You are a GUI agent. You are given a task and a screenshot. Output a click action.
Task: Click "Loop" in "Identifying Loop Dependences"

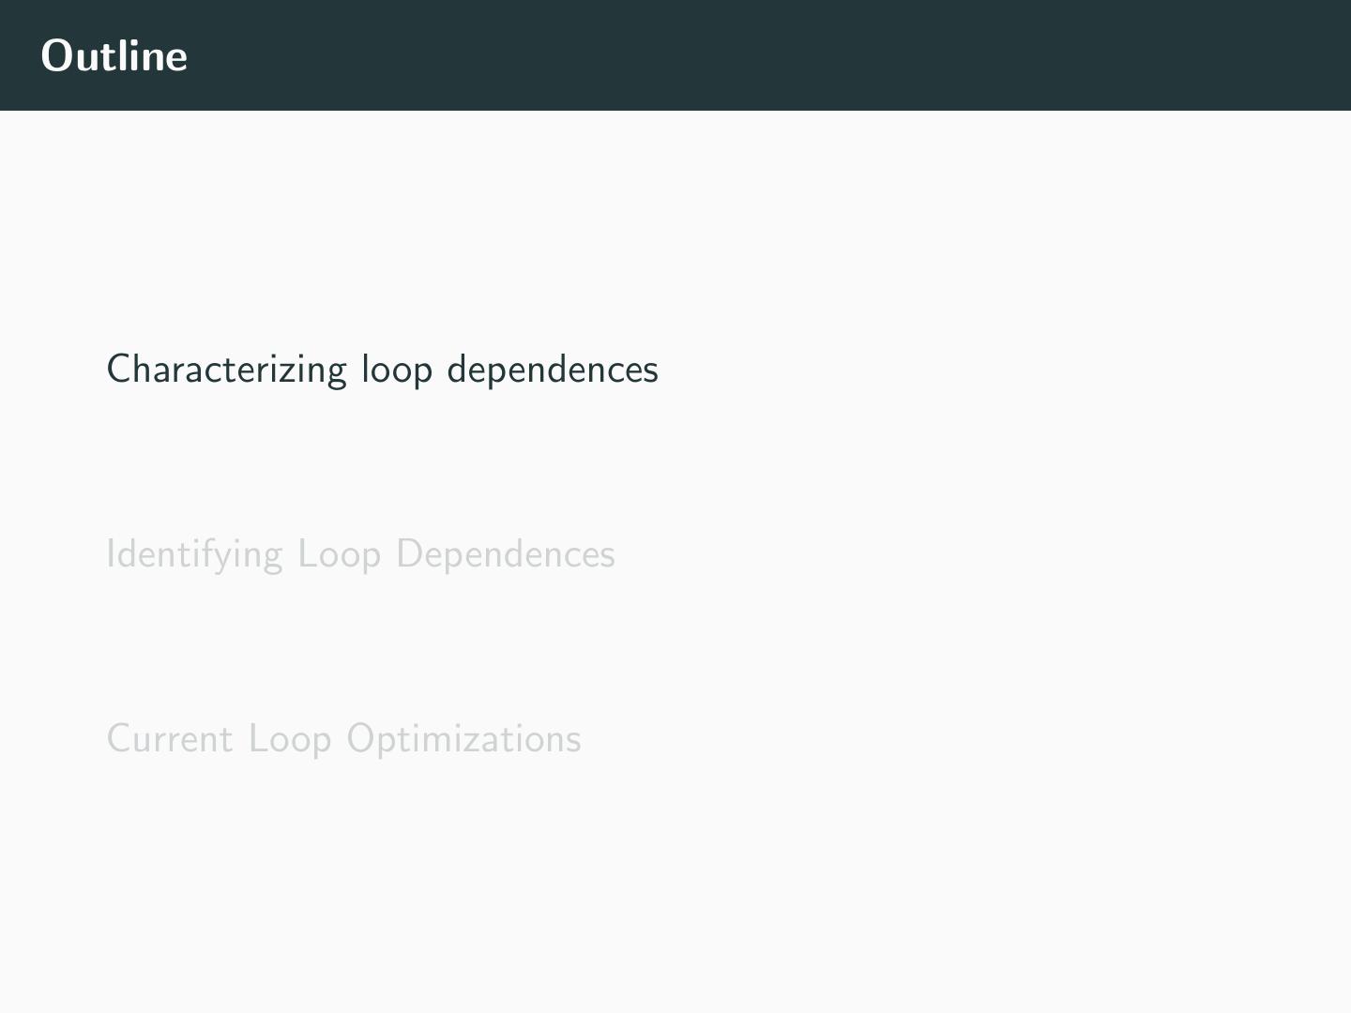pyautogui.click(x=339, y=554)
